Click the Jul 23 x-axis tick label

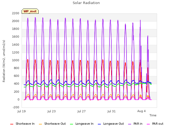pyautogui.click(x=52, y=111)
